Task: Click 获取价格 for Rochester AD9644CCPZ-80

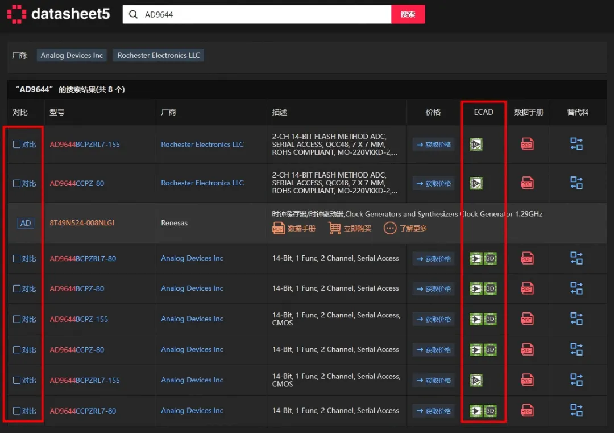Action: (433, 183)
